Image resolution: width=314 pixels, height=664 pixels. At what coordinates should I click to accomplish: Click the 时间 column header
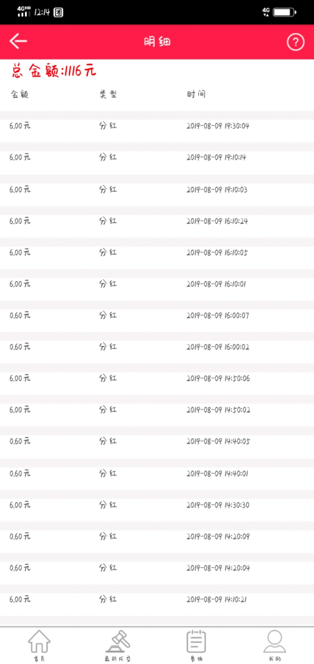coord(196,94)
